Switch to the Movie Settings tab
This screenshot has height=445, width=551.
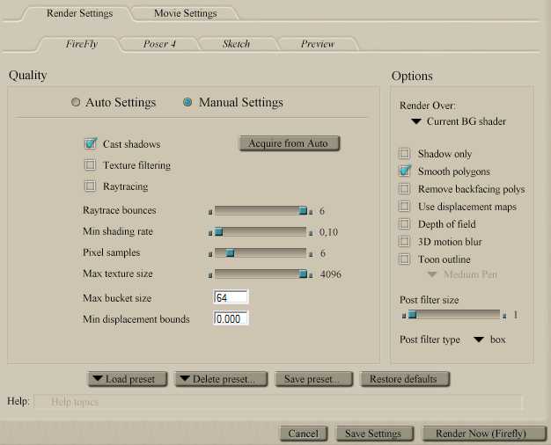[x=185, y=13]
